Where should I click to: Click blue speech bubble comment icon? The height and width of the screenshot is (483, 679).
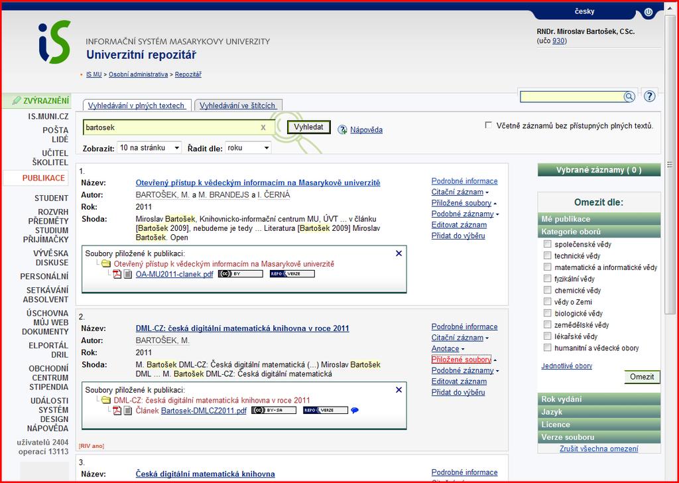[x=355, y=410]
